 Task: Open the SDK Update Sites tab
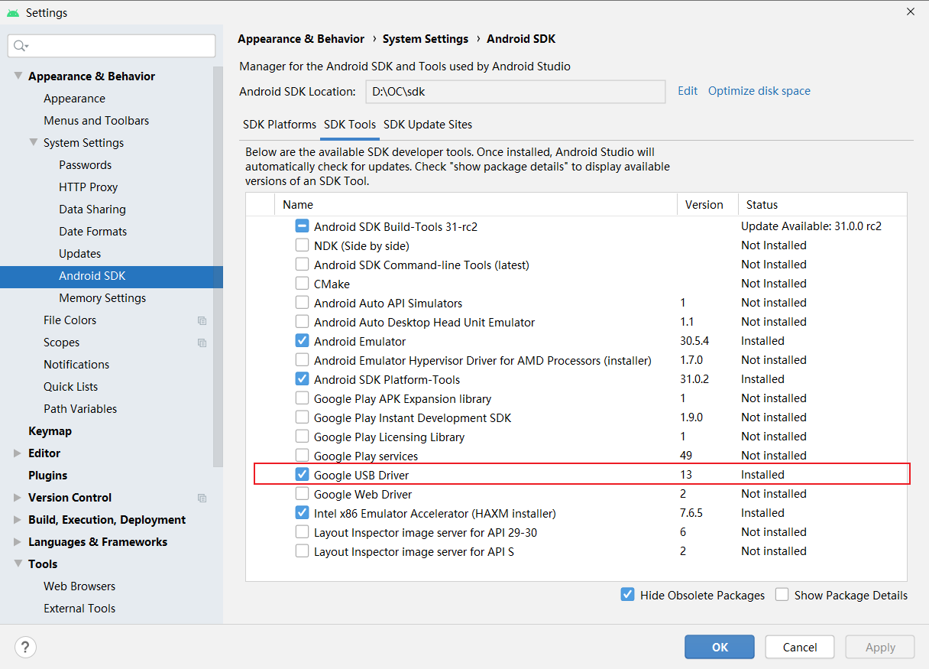tap(428, 125)
